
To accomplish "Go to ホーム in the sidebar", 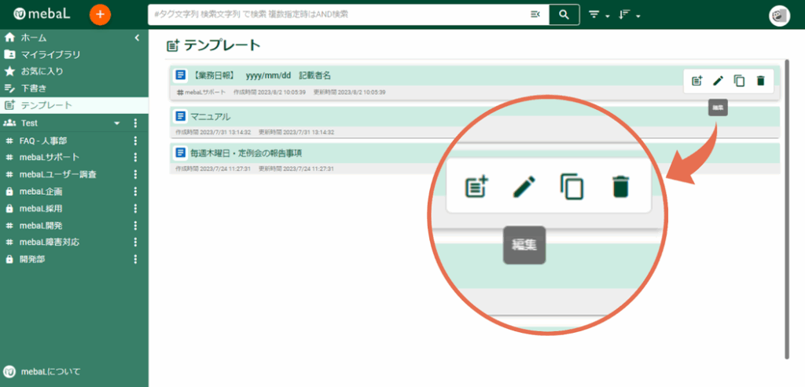I will click(33, 37).
